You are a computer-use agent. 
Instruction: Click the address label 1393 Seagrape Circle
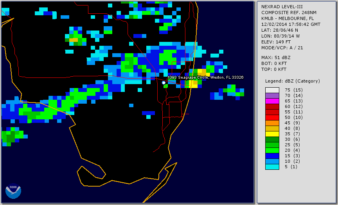tap(205, 77)
